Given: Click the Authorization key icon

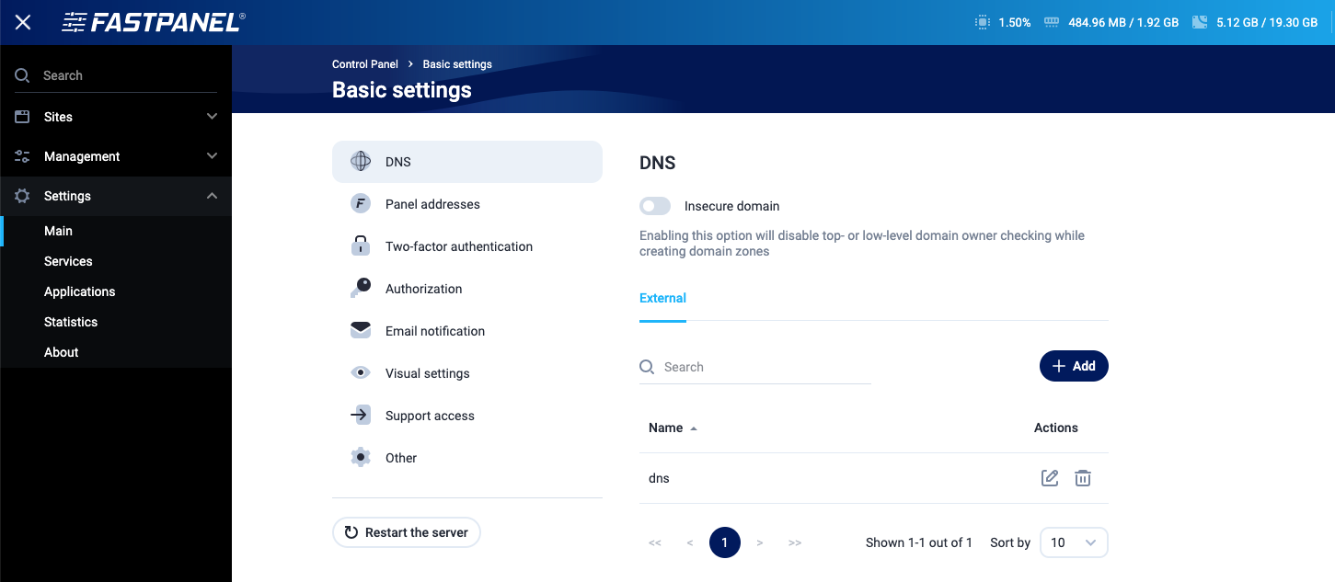Looking at the screenshot, I should 361,289.
